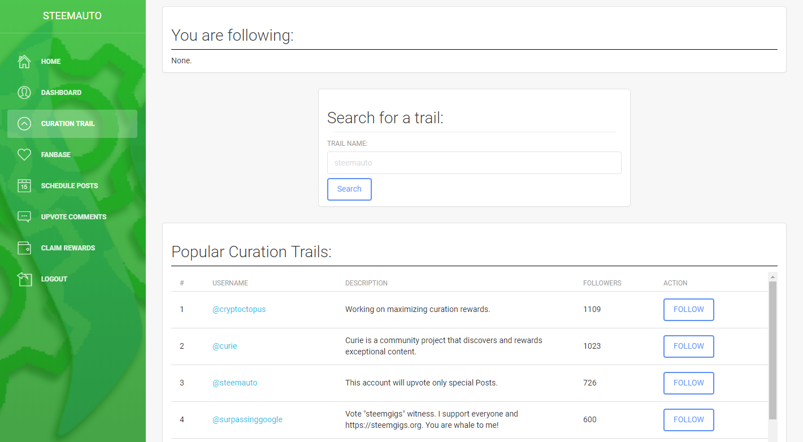This screenshot has width=803, height=442.
Task: Open the Fanbase menu item
Action: tap(55, 155)
